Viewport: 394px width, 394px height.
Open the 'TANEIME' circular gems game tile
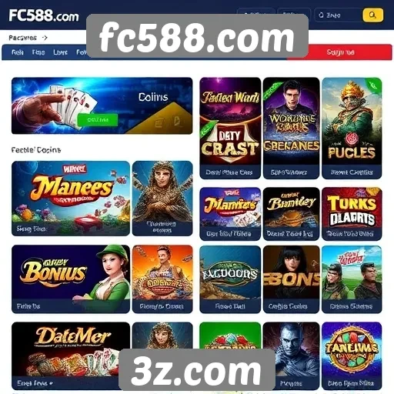[x=352, y=356]
